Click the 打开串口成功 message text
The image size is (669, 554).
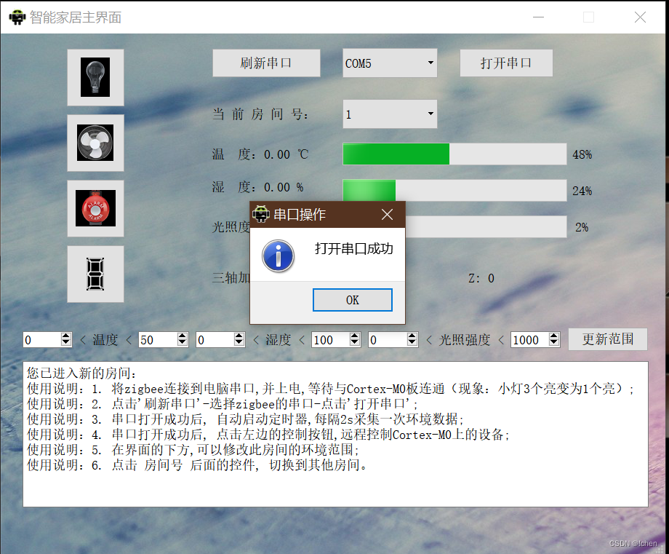coord(353,248)
